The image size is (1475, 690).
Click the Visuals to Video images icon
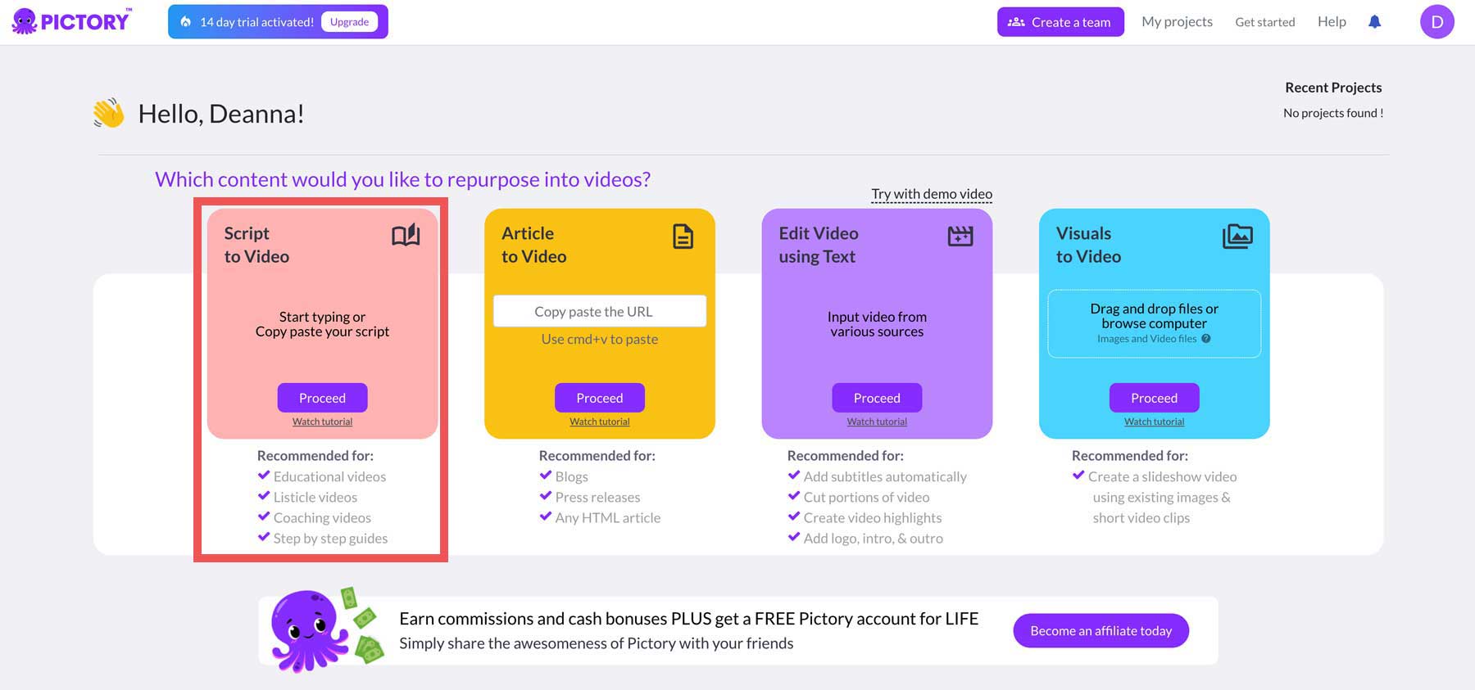[x=1237, y=237]
